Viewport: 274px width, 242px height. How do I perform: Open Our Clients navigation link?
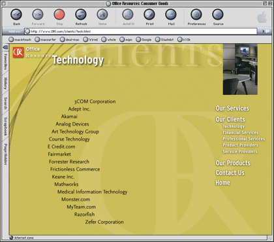click(x=230, y=119)
